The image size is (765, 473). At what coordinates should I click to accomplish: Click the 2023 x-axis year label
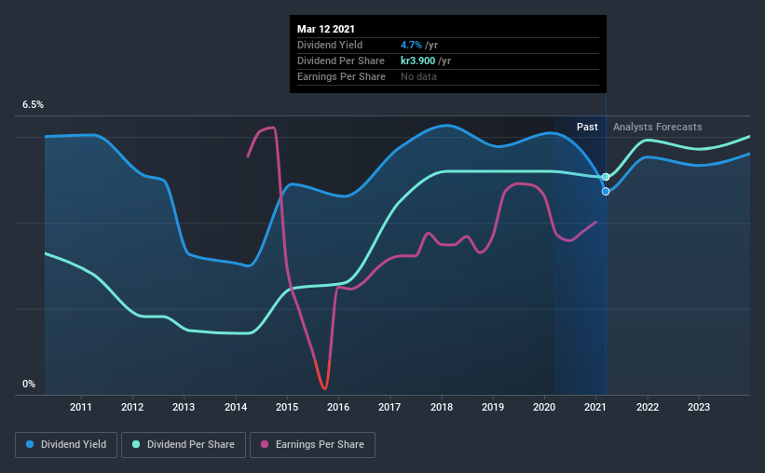pyautogui.click(x=699, y=407)
